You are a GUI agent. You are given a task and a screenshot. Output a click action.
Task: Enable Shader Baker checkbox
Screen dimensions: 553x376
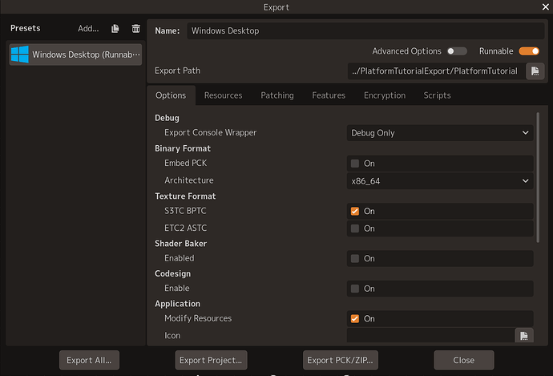click(355, 258)
